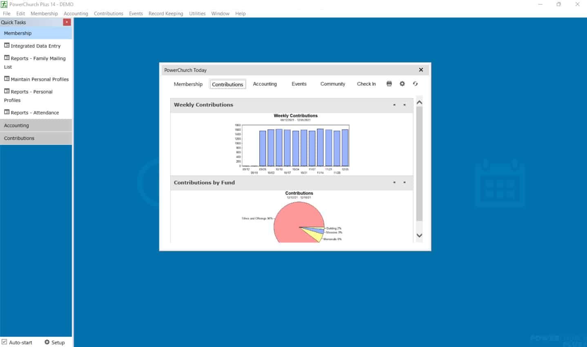The width and height of the screenshot is (587, 347).
Task: Click icon beside Maintain Personal Profiles
Action: [x=7, y=78]
